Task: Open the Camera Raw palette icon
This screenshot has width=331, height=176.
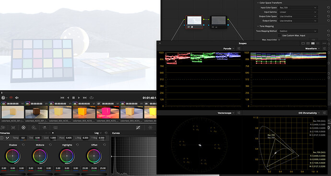Action: coord(3,128)
